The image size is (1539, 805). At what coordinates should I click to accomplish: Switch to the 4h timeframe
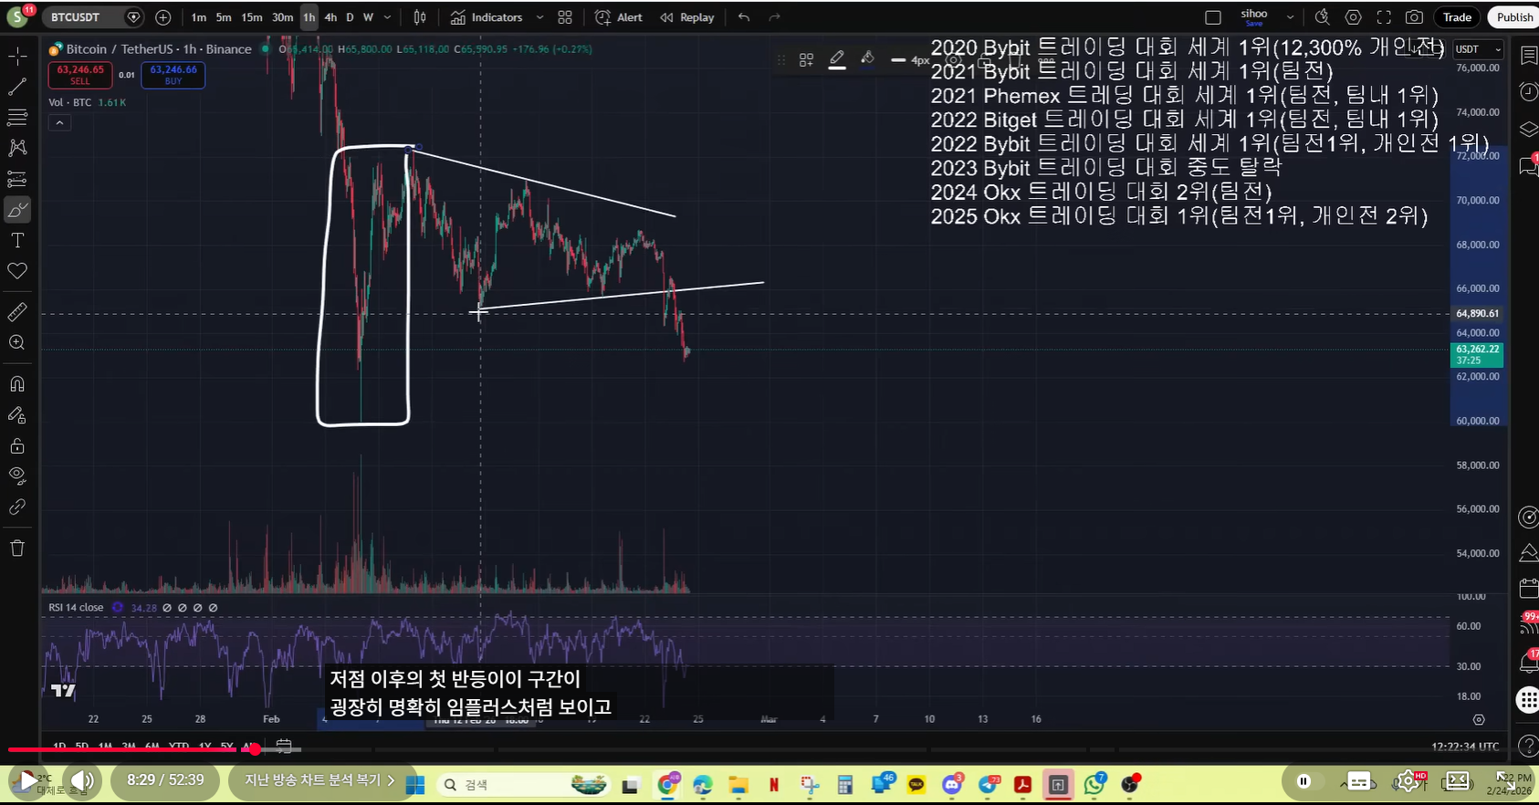[330, 17]
